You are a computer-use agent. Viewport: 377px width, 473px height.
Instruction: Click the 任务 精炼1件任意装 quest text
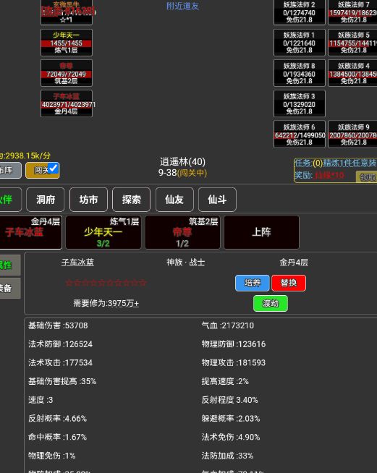(336, 163)
